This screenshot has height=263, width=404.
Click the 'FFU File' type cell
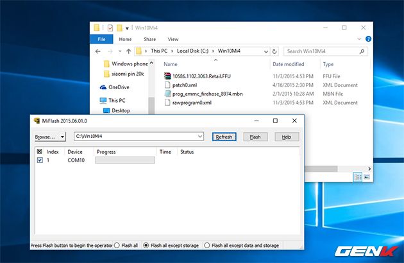[332, 76]
